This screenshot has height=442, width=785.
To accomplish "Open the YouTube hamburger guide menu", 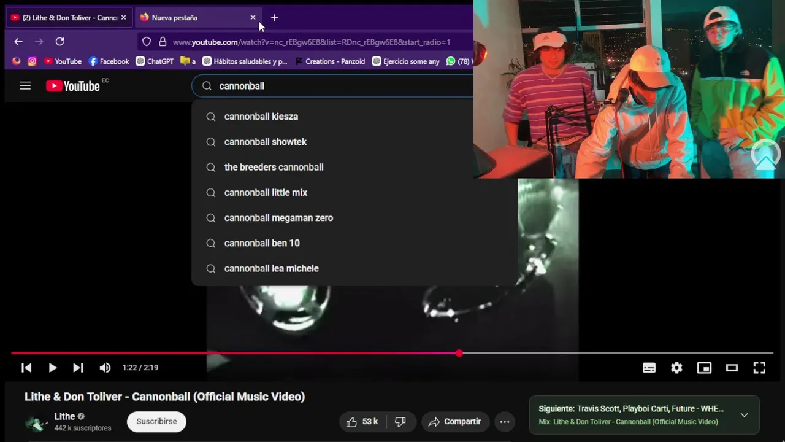I will click(25, 86).
